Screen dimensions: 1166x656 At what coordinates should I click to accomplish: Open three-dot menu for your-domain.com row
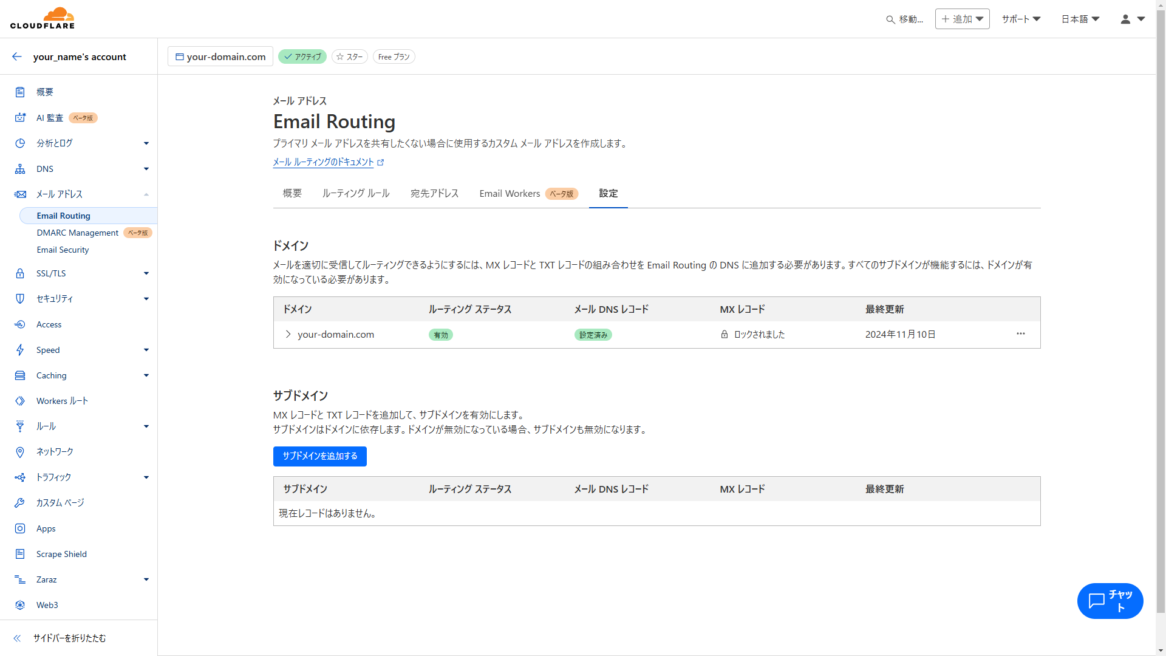(x=1020, y=334)
